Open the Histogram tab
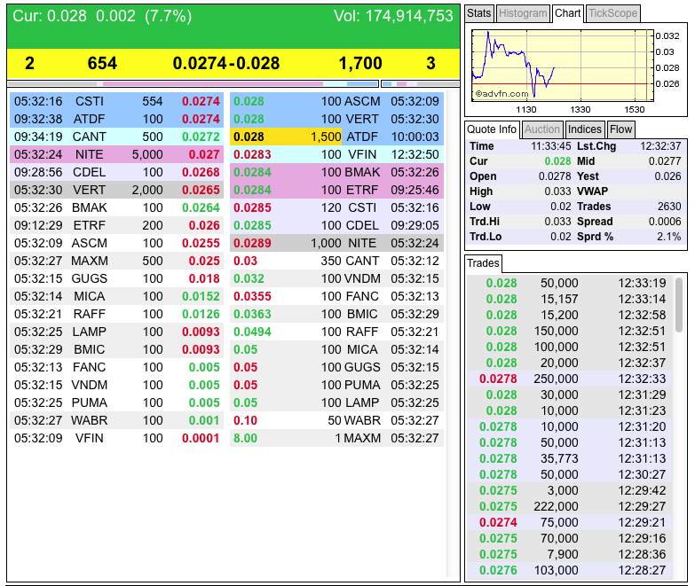The width and height of the screenshot is (695, 586). click(x=523, y=13)
